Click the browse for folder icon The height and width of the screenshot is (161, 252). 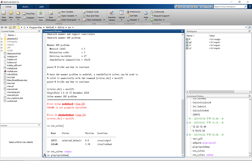point(14,27)
